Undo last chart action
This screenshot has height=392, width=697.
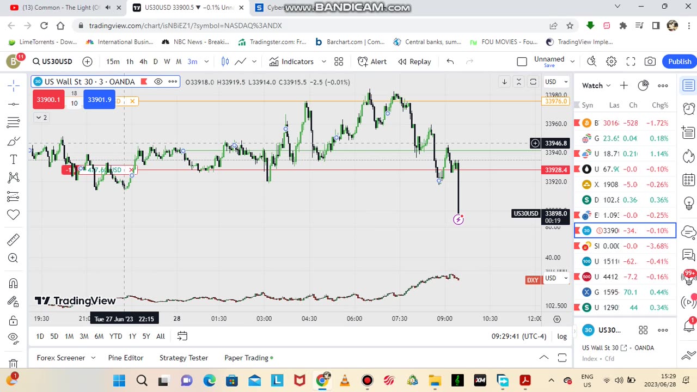coord(450,62)
